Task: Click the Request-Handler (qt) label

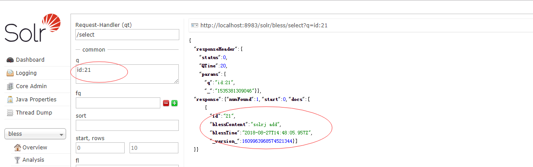Action: (x=104, y=25)
